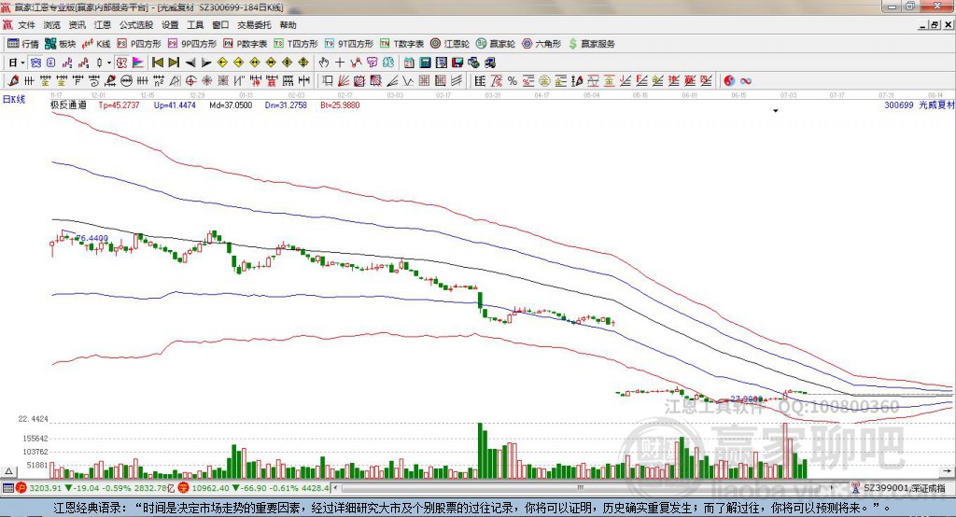Open the P数字表 tool

pos(246,44)
